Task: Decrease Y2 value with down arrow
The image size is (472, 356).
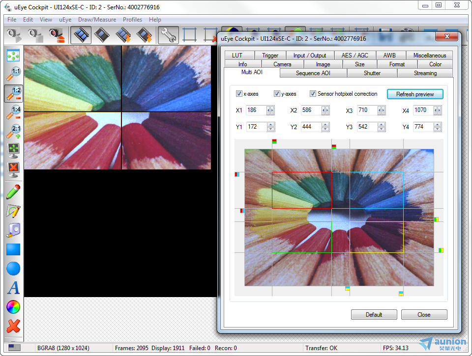Action: pyautogui.click(x=325, y=129)
